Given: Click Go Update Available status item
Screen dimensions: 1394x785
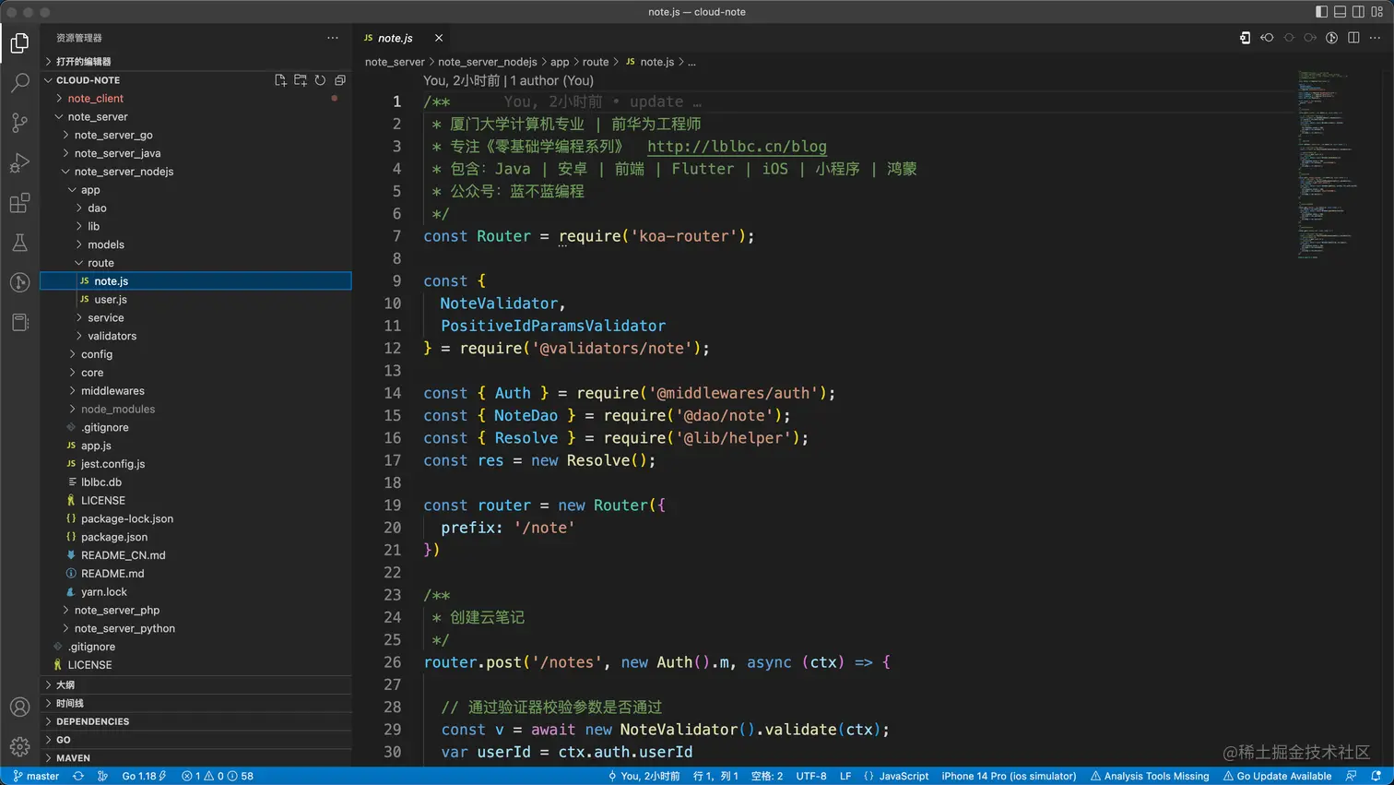Looking at the screenshot, I should coord(1278,776).
